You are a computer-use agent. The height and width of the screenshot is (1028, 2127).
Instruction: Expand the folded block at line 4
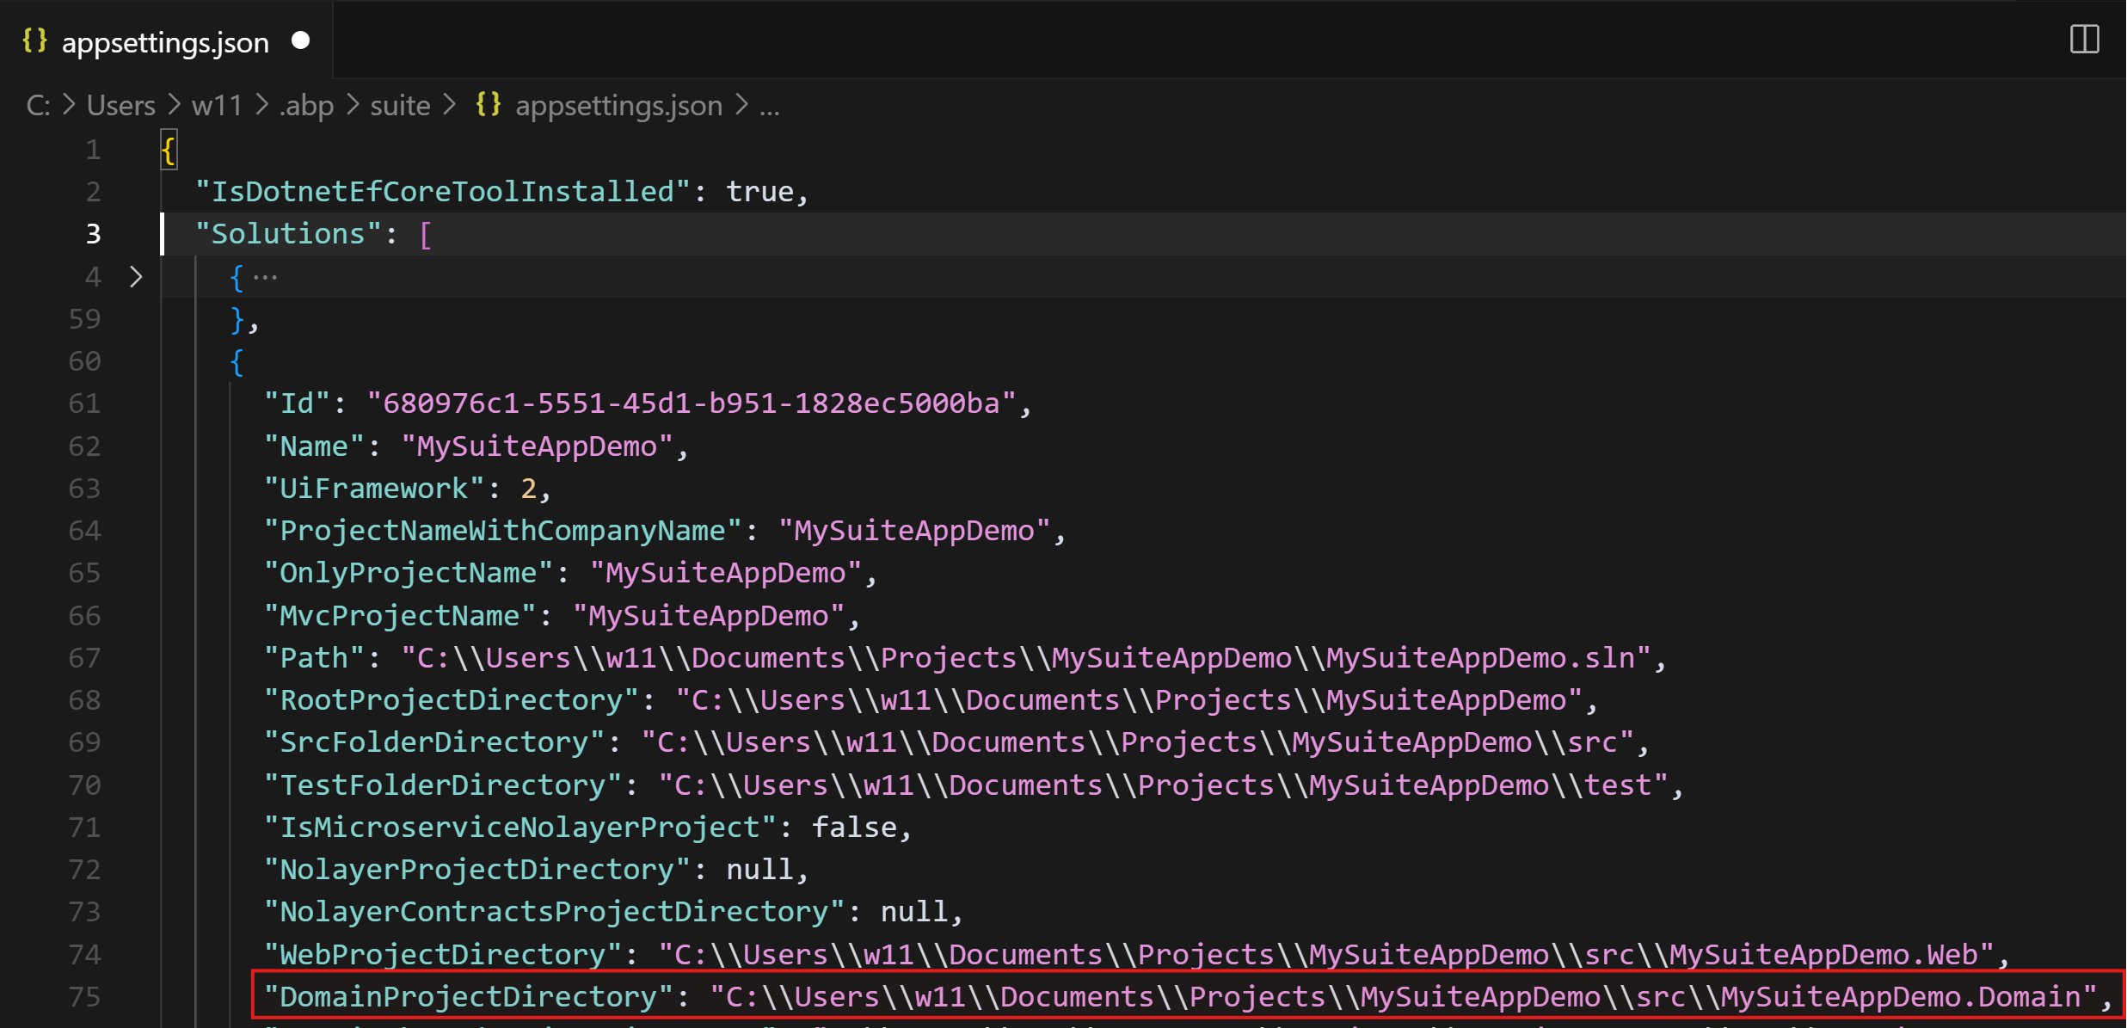click(x=135, y=277)
